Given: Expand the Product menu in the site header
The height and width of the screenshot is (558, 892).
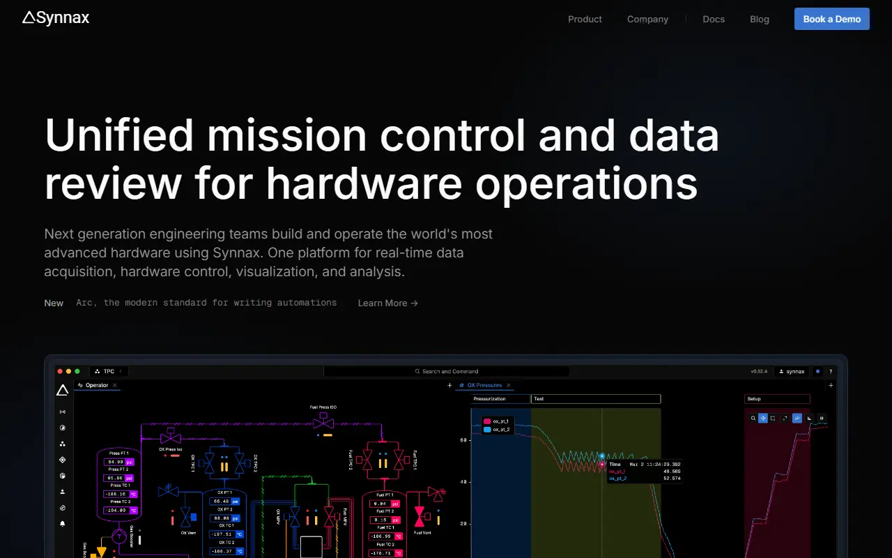Looking at the screenshot, I should click(585, 19).
